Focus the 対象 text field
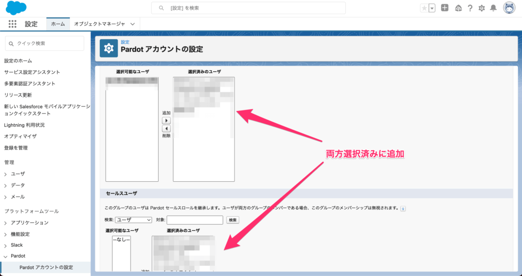Viewport: 522px width, 276px height. click(195, 220)
